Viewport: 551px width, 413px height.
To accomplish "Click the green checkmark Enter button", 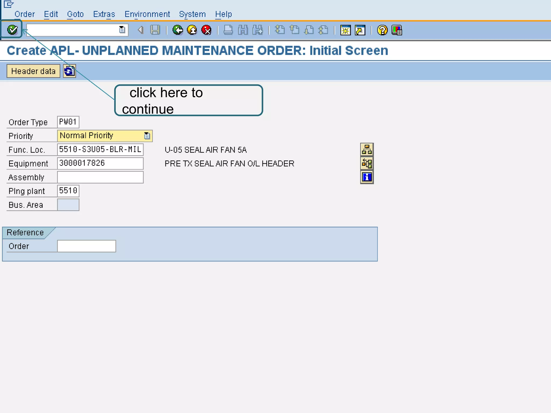I will 12,30.
